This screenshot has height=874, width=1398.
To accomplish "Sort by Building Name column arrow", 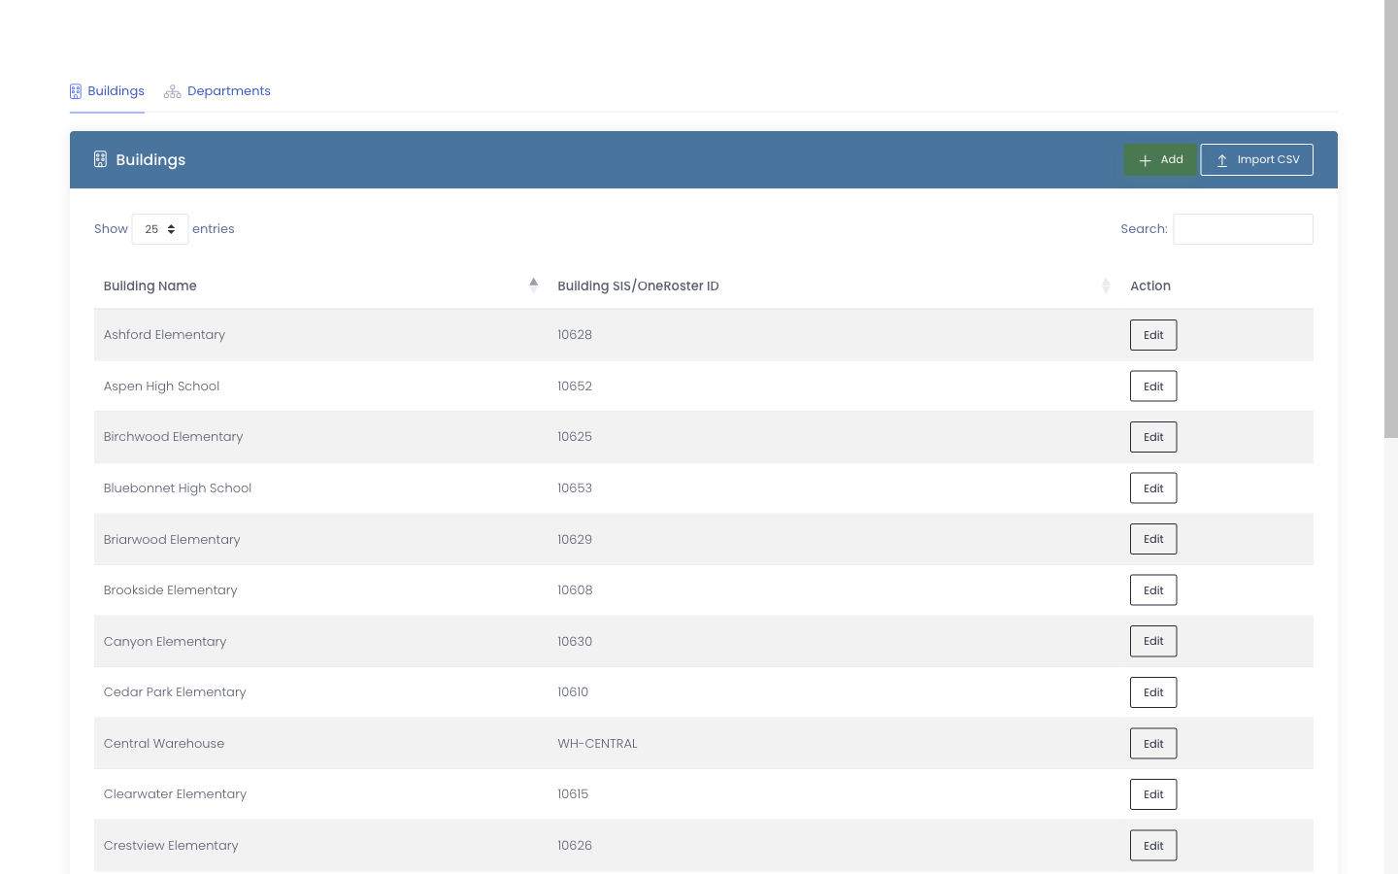I will (533, 285).
